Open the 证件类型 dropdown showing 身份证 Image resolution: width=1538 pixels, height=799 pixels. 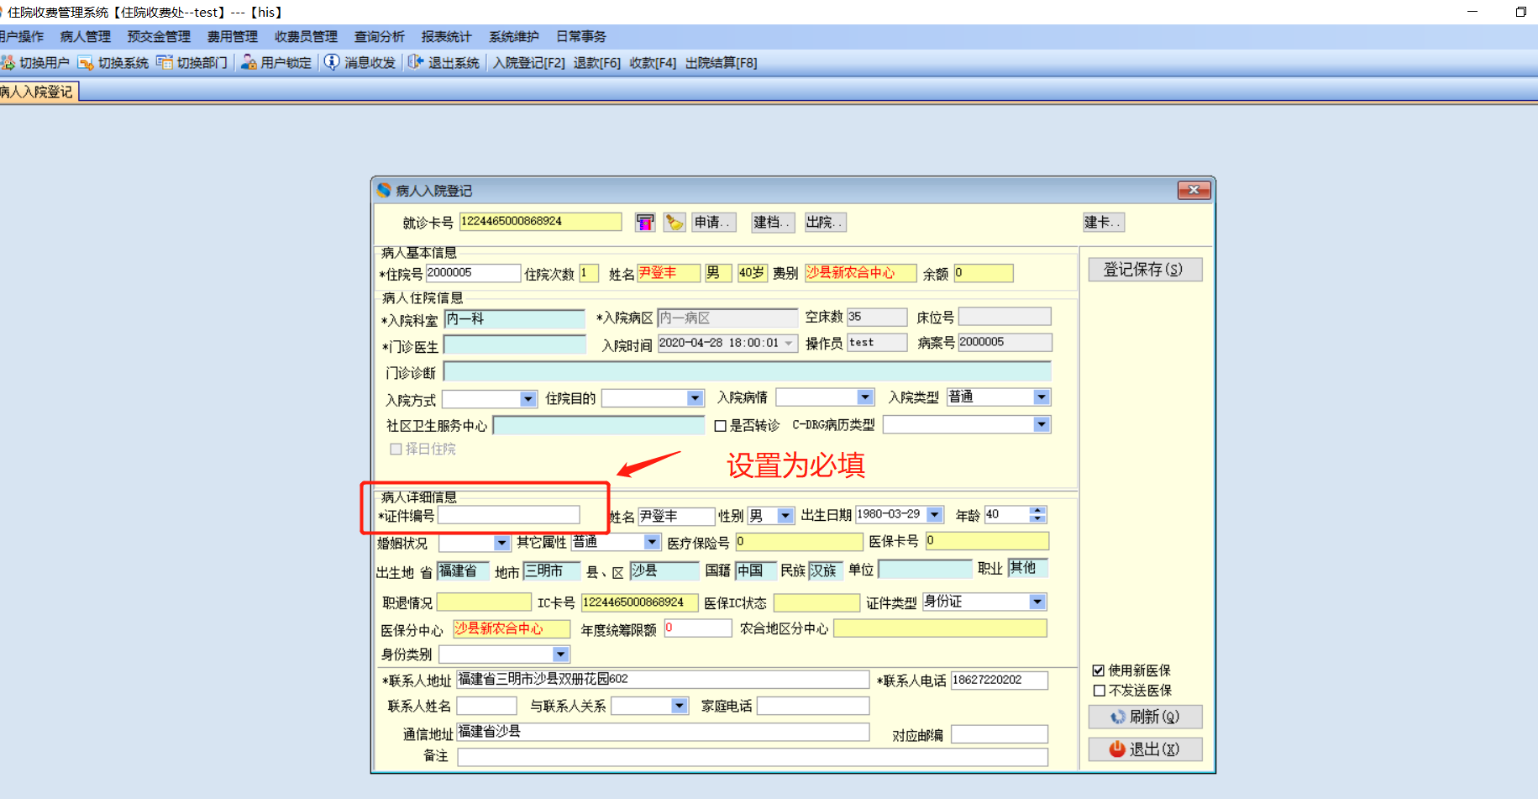click(x=1037, y=602)
